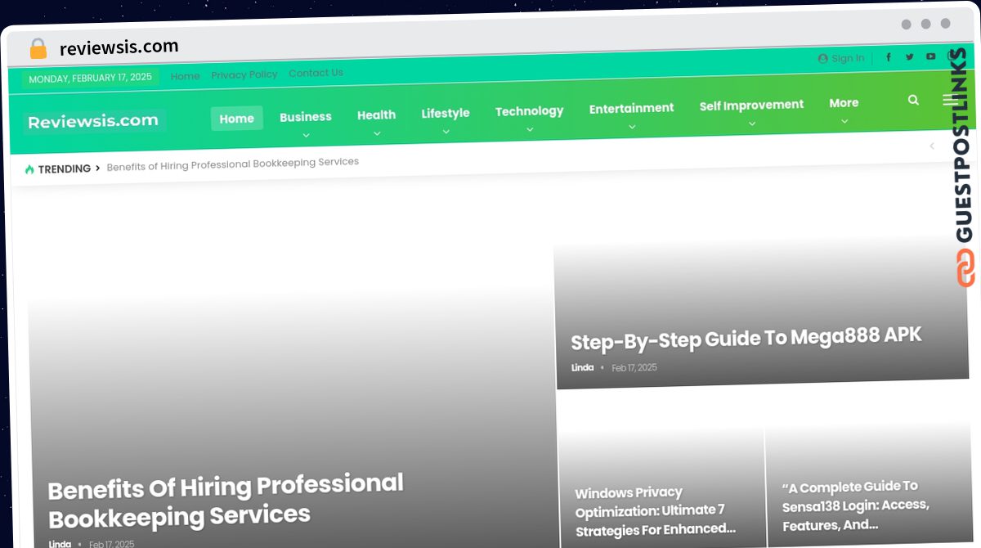Open the More nav item
Viewport: 981px width, 548px height.
pyautogui.click(x=844, y=103)
